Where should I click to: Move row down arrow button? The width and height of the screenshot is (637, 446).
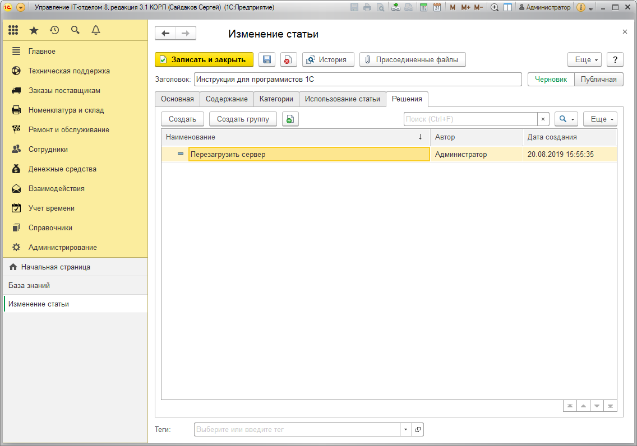click(x=597, y=406)
